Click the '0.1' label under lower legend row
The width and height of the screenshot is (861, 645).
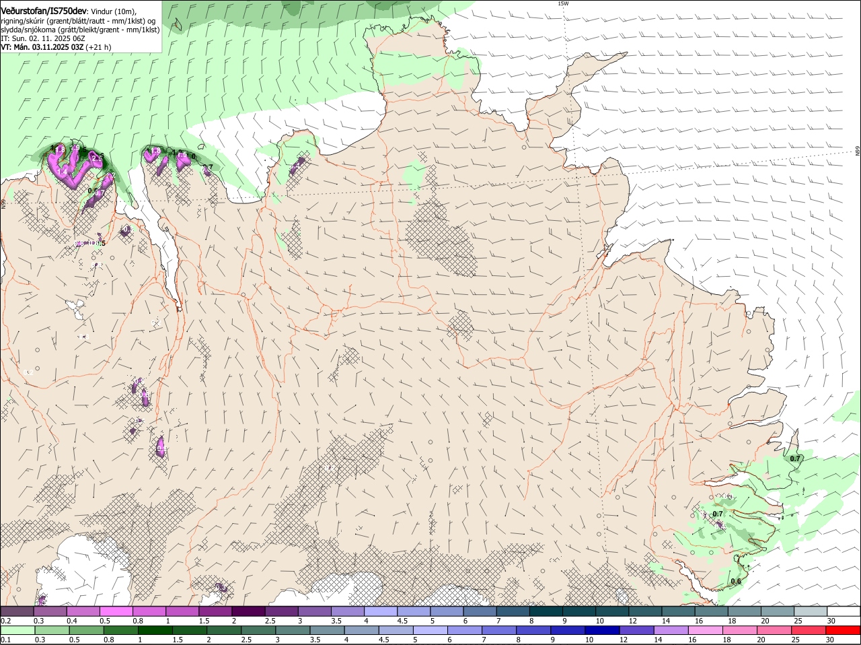[5, 640]
